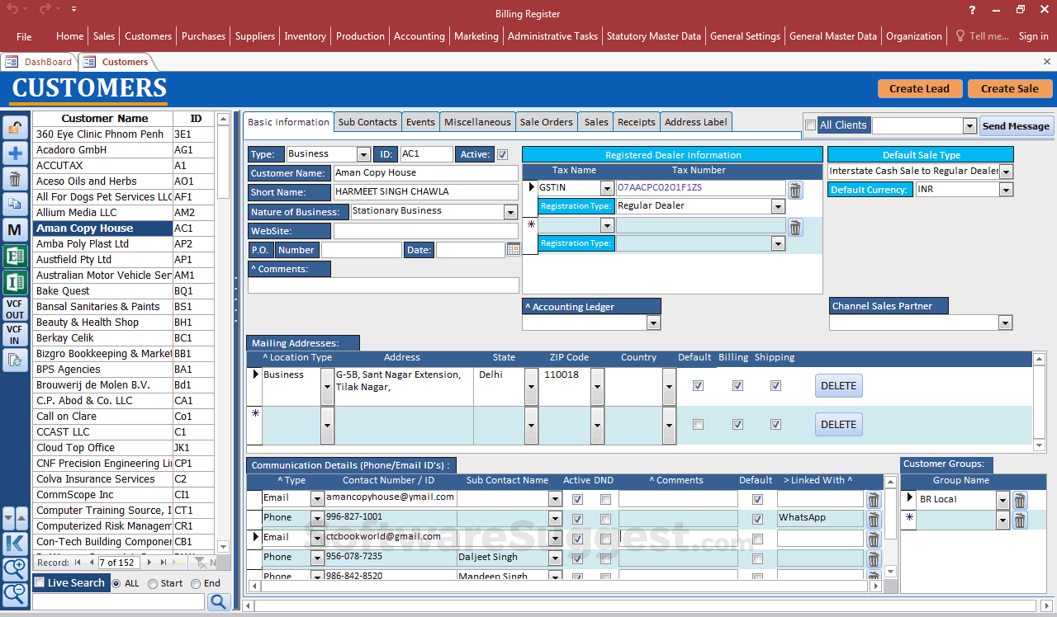The height and width of the screenshot is (617, 1057).
Task: Open the calendar picker next to Date
Action: (513, 249)
